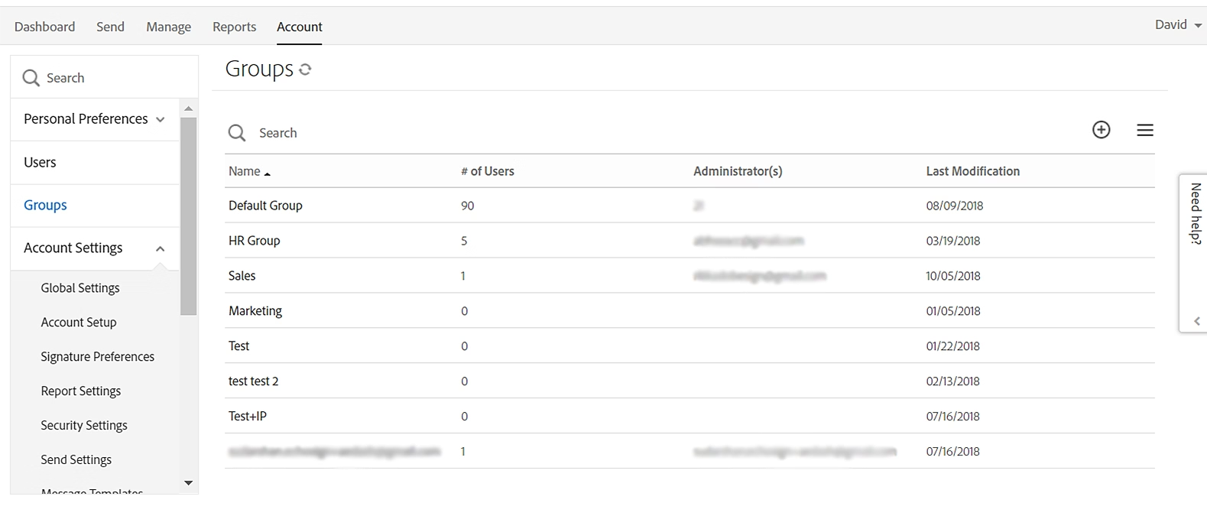Open the David user dropdown
This screenshot has height=506, width=1207.
(x=1178, y=25)
